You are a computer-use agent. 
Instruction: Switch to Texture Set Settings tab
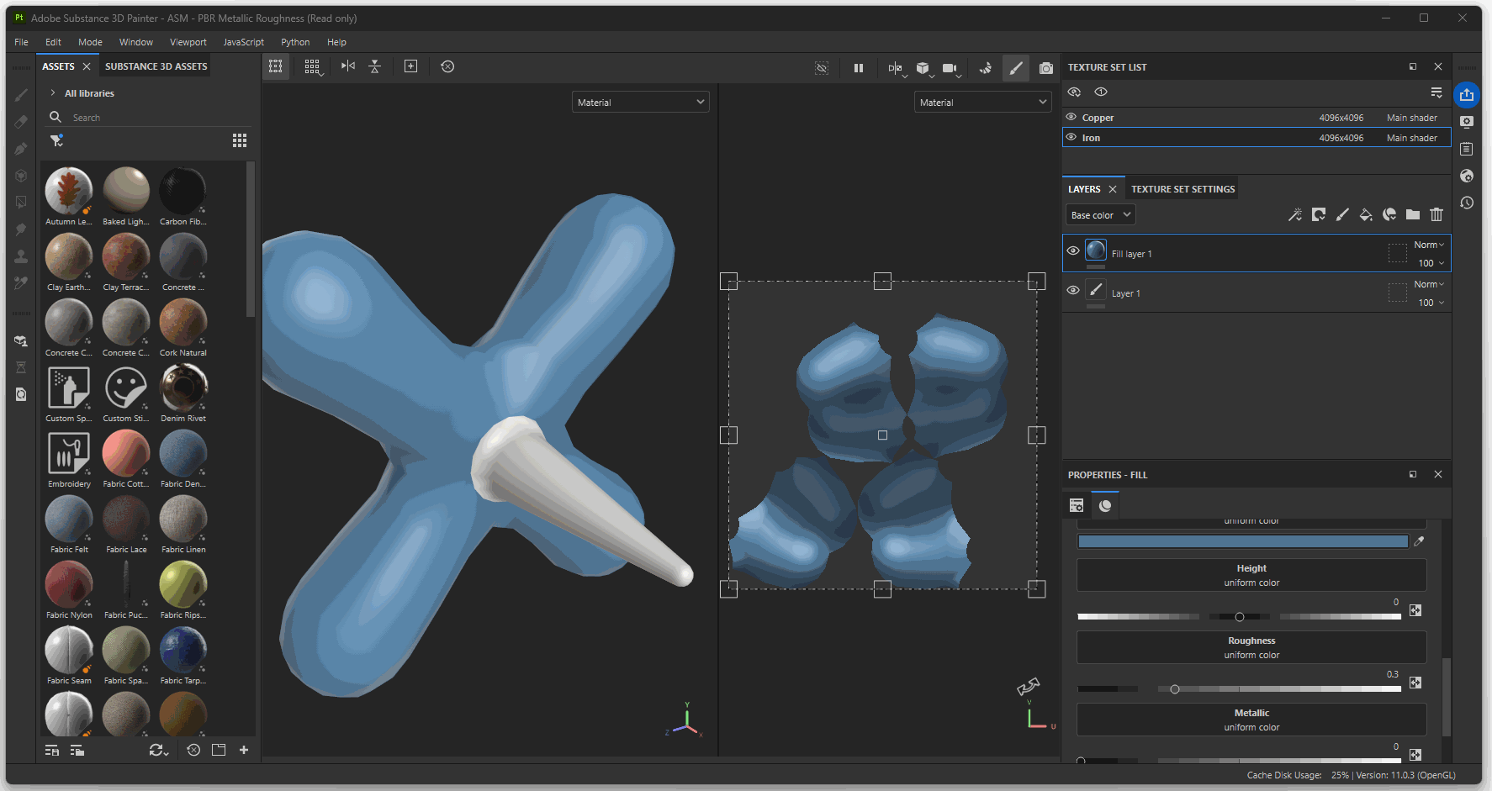[x=1182, y=189]
